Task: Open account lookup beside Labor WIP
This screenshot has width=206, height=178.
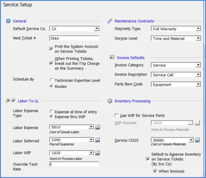Action: (x=97, y=153)
